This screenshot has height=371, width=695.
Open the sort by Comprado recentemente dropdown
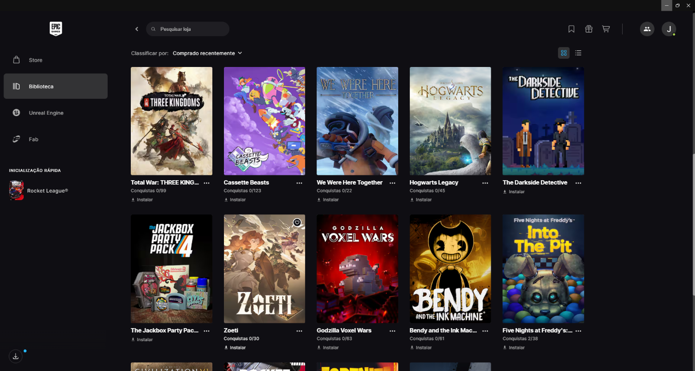(208, 53)
